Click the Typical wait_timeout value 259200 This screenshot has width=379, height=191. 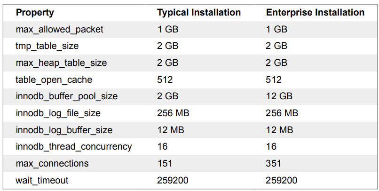[173, 180]
